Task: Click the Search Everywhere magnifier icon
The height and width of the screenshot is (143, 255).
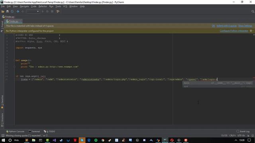Action: tap(253, 12)
